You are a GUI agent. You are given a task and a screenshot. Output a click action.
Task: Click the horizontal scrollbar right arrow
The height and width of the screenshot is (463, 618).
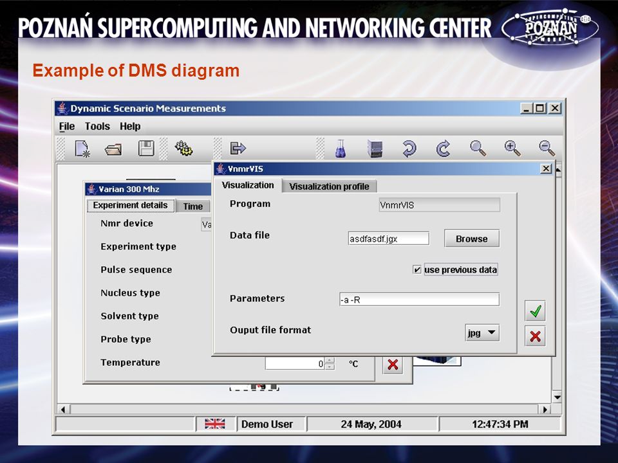click(x=545, y=410)
